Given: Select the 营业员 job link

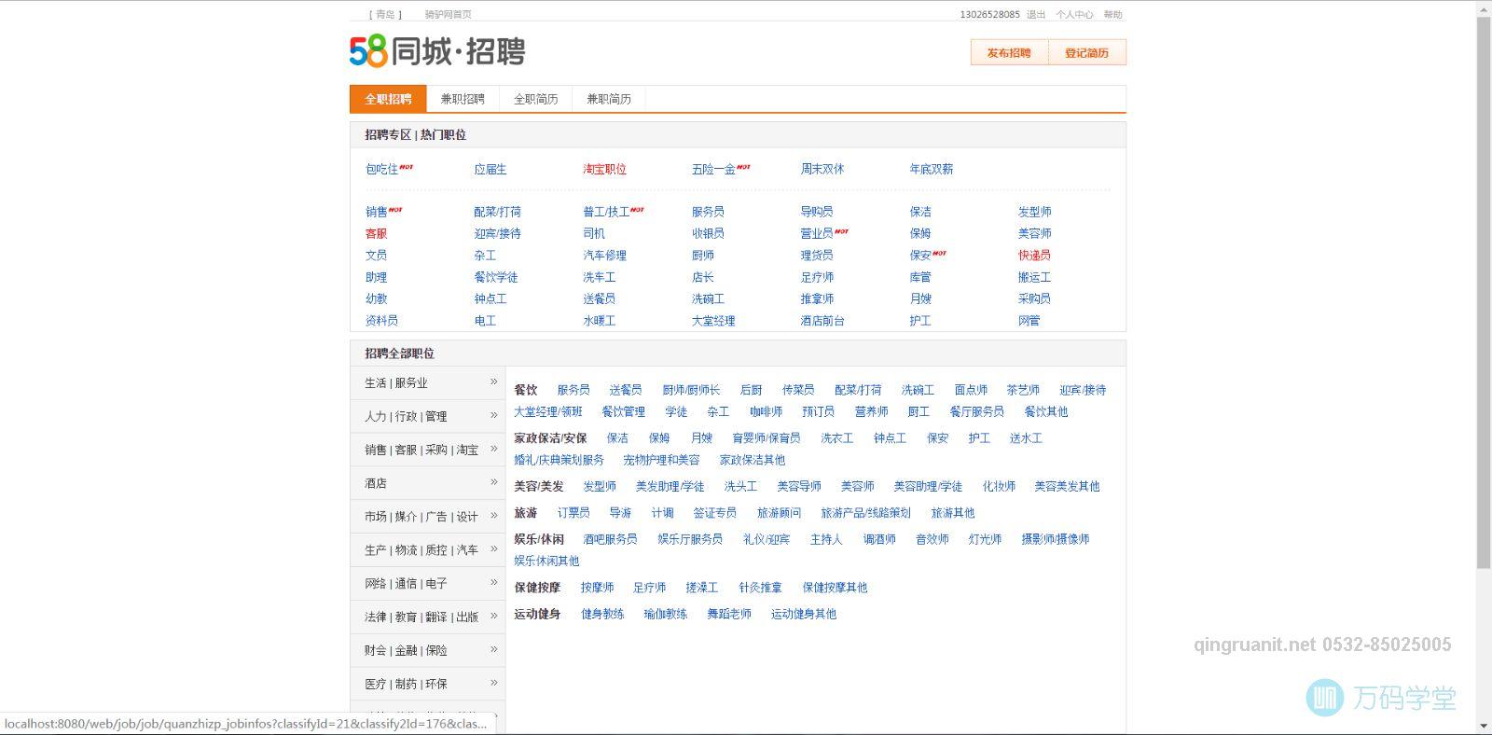Looking at the screenshot, I should [817, 234].
